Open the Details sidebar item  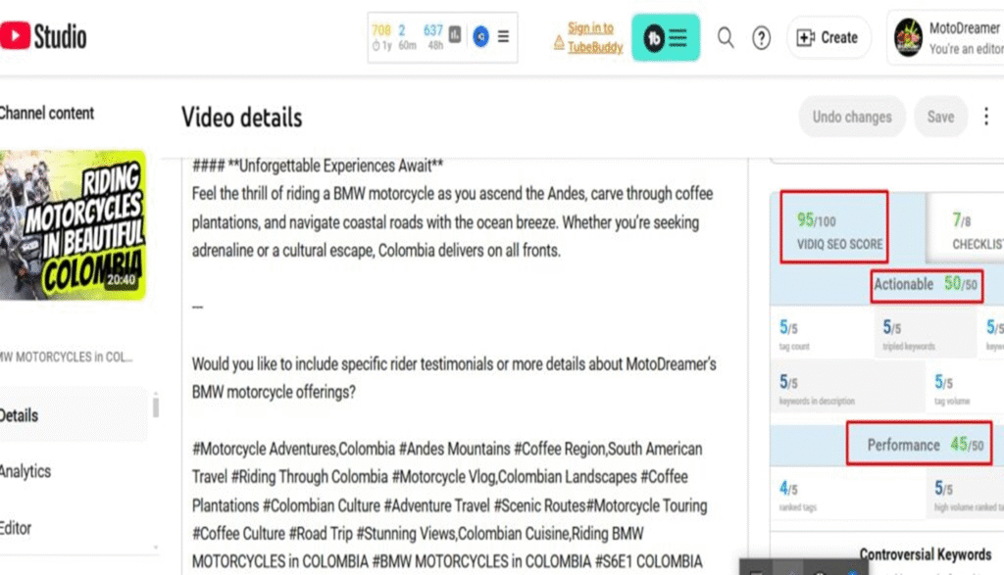point(73,415)
